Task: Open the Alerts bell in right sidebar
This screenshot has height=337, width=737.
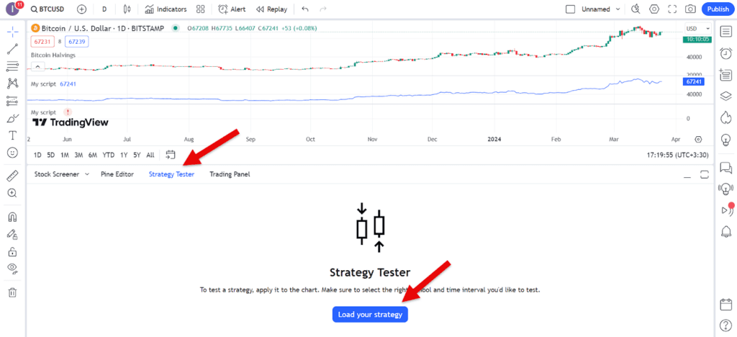Action: coord(725,231)
